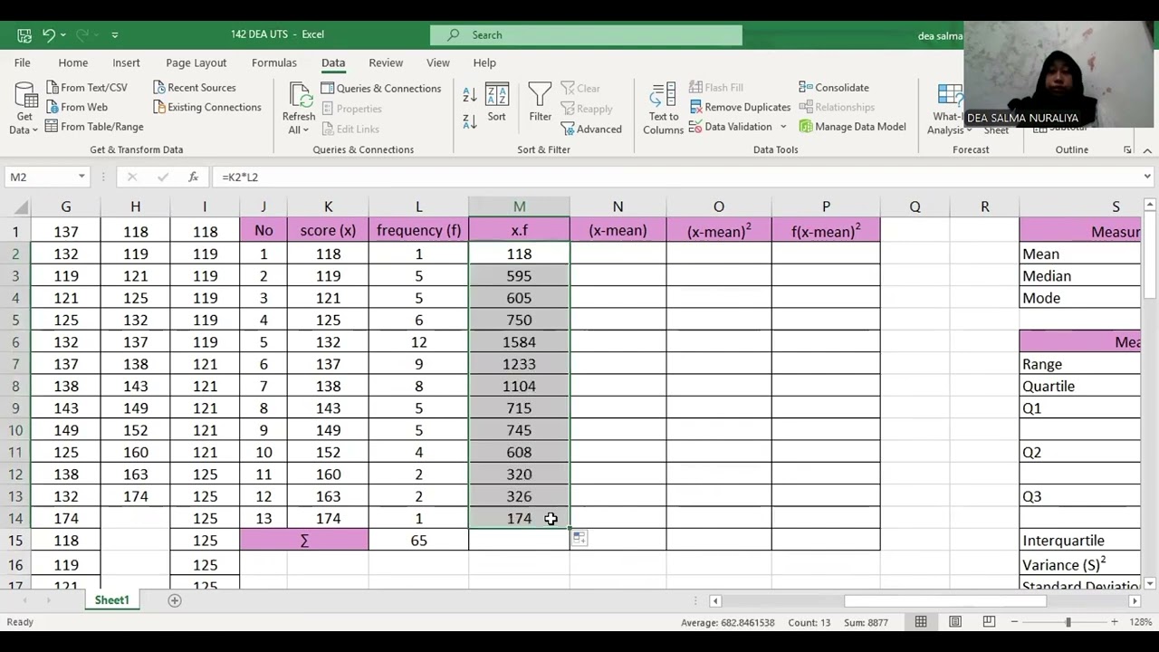The width and height of the screenshot is (1159, 652).
Task: Switch to Normal view in status bar
Action: [x=921, y=622]
